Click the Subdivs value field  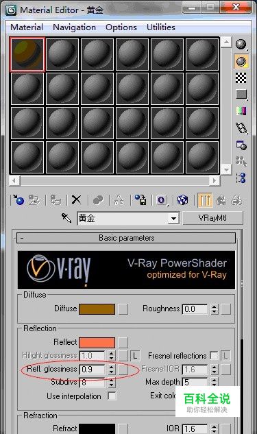pos(93,383)
